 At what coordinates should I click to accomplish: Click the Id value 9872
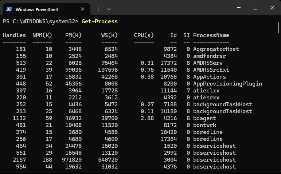pyautogui.click(x=170, y=49)
